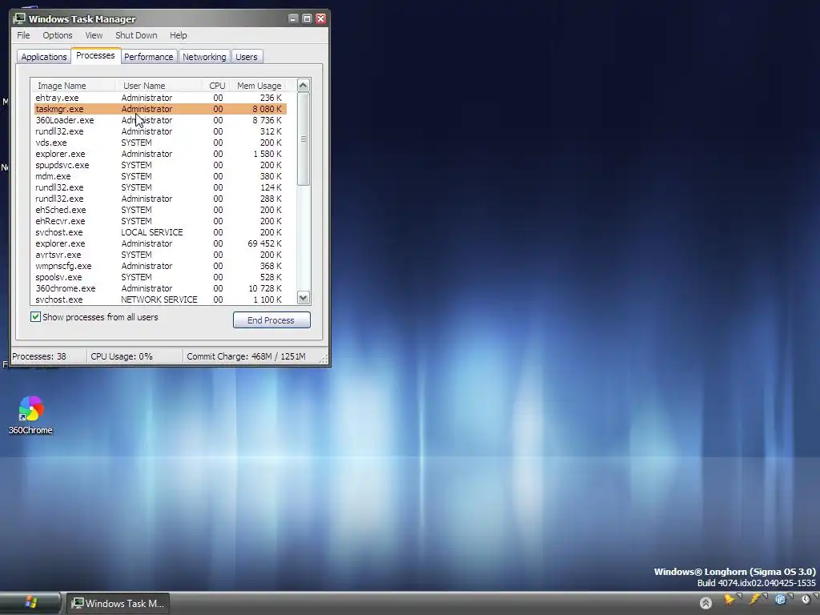This screenshot has width=820, height=615.
Task: Click the process list scrollbar thumb
Action: (303, 139)
